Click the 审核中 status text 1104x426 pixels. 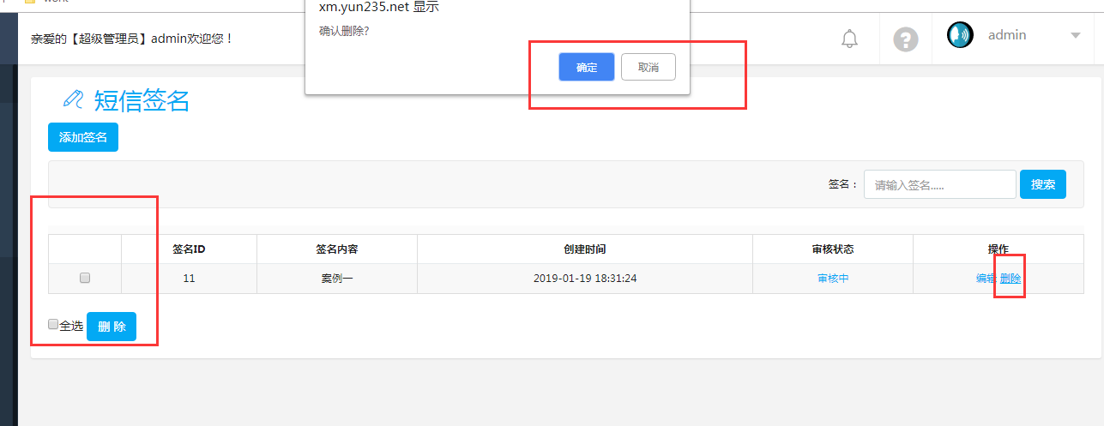tap(832, 279)
